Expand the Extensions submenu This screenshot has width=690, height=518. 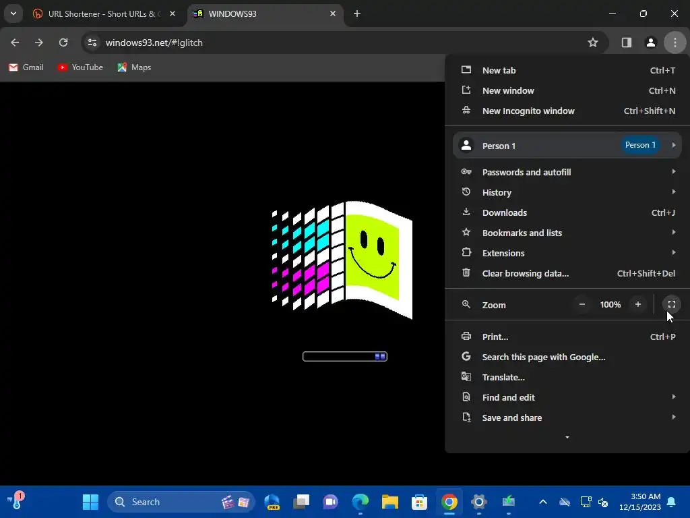coord(567,254)
